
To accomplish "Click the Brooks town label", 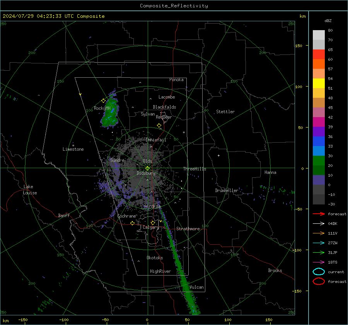I will [x=275, y=271].
